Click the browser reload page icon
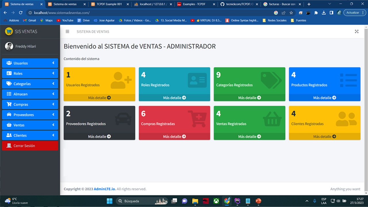Screen dimensions: 368x207 tap(21, 13)
